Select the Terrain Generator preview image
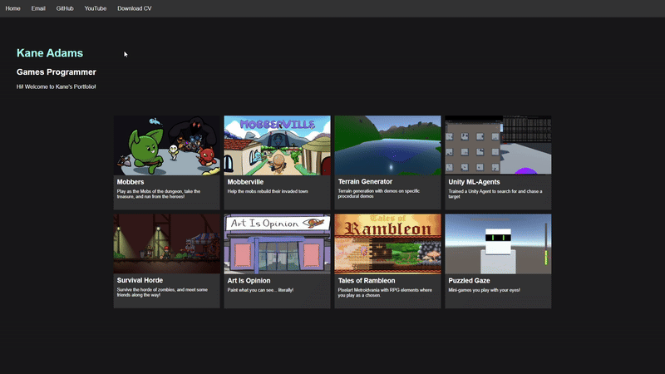 tap(387, 145)
